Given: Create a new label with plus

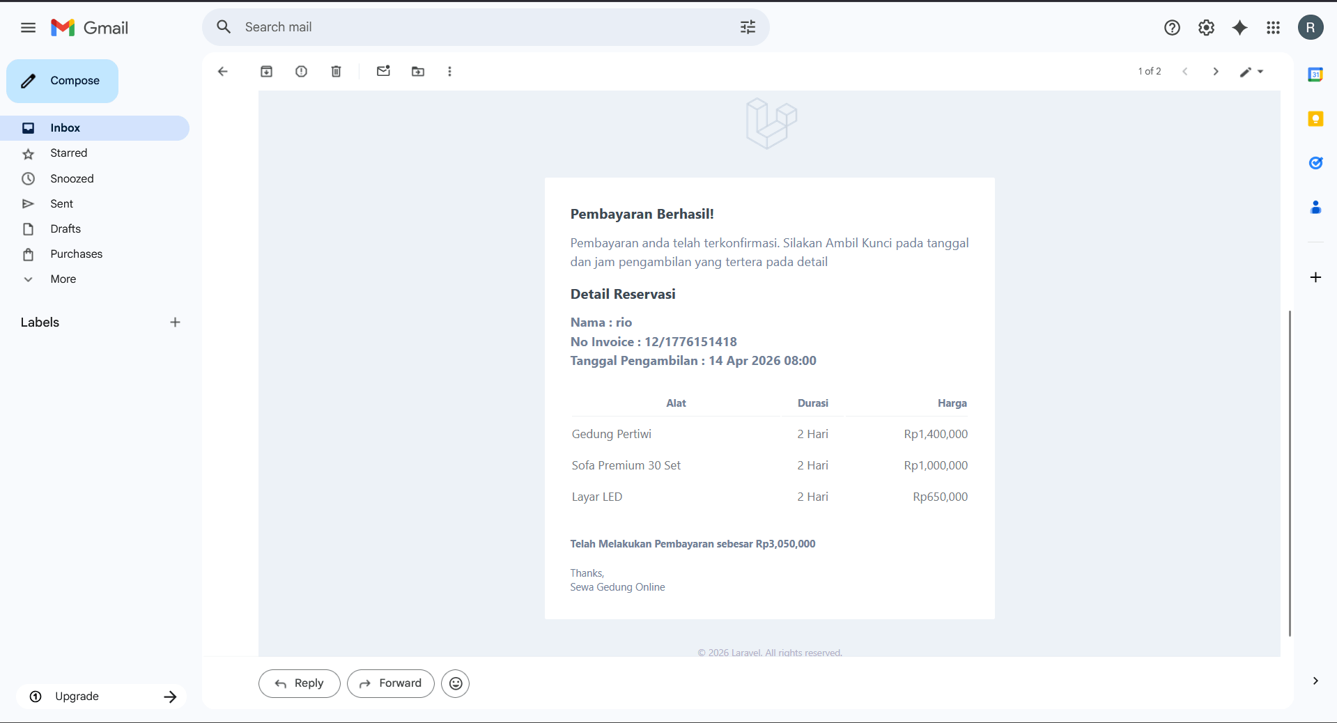Looking at the screenshot, I should tap(175, 322).
